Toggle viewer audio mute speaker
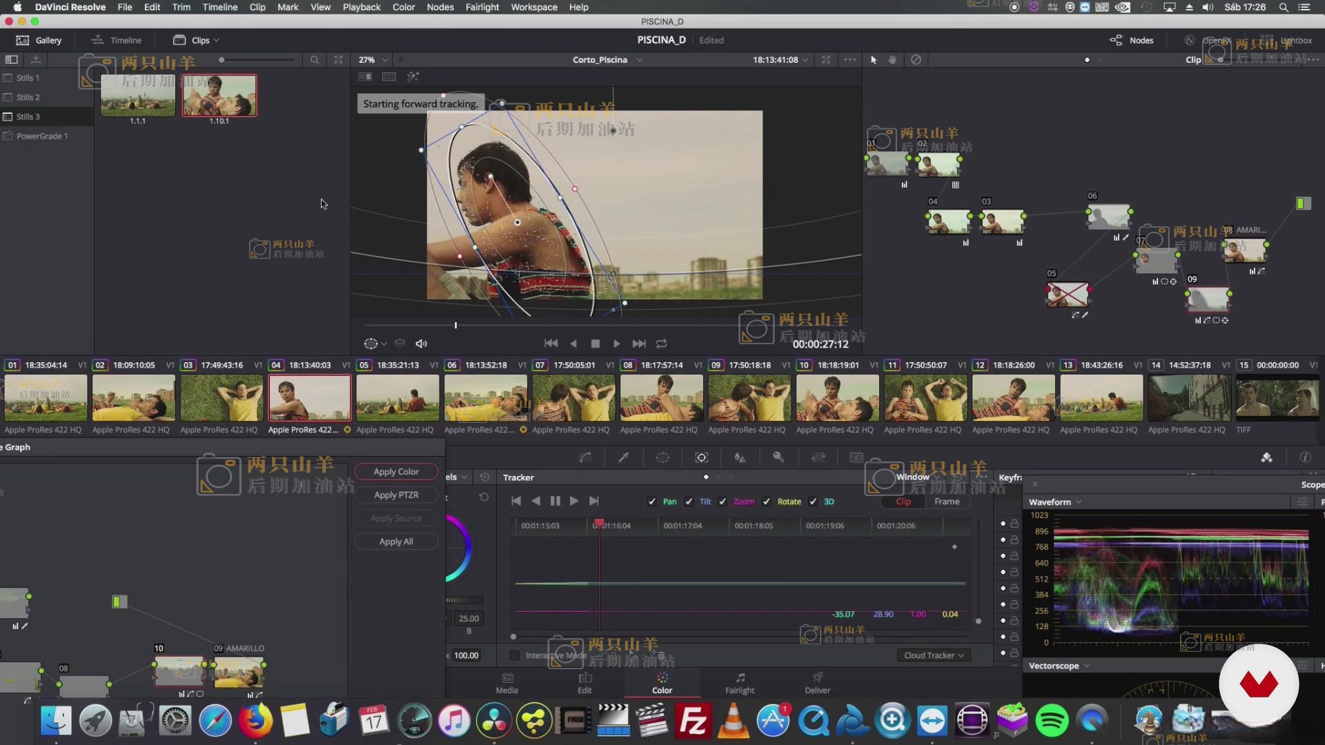 coord(421,344)
